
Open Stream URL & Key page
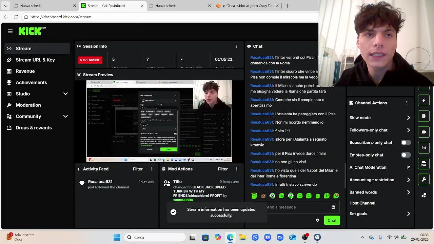37,60
